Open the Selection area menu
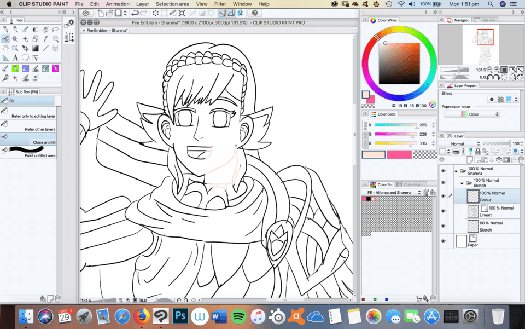Image resolution: width=525 pixels, height=329 pixels. [x=172, y=4]
